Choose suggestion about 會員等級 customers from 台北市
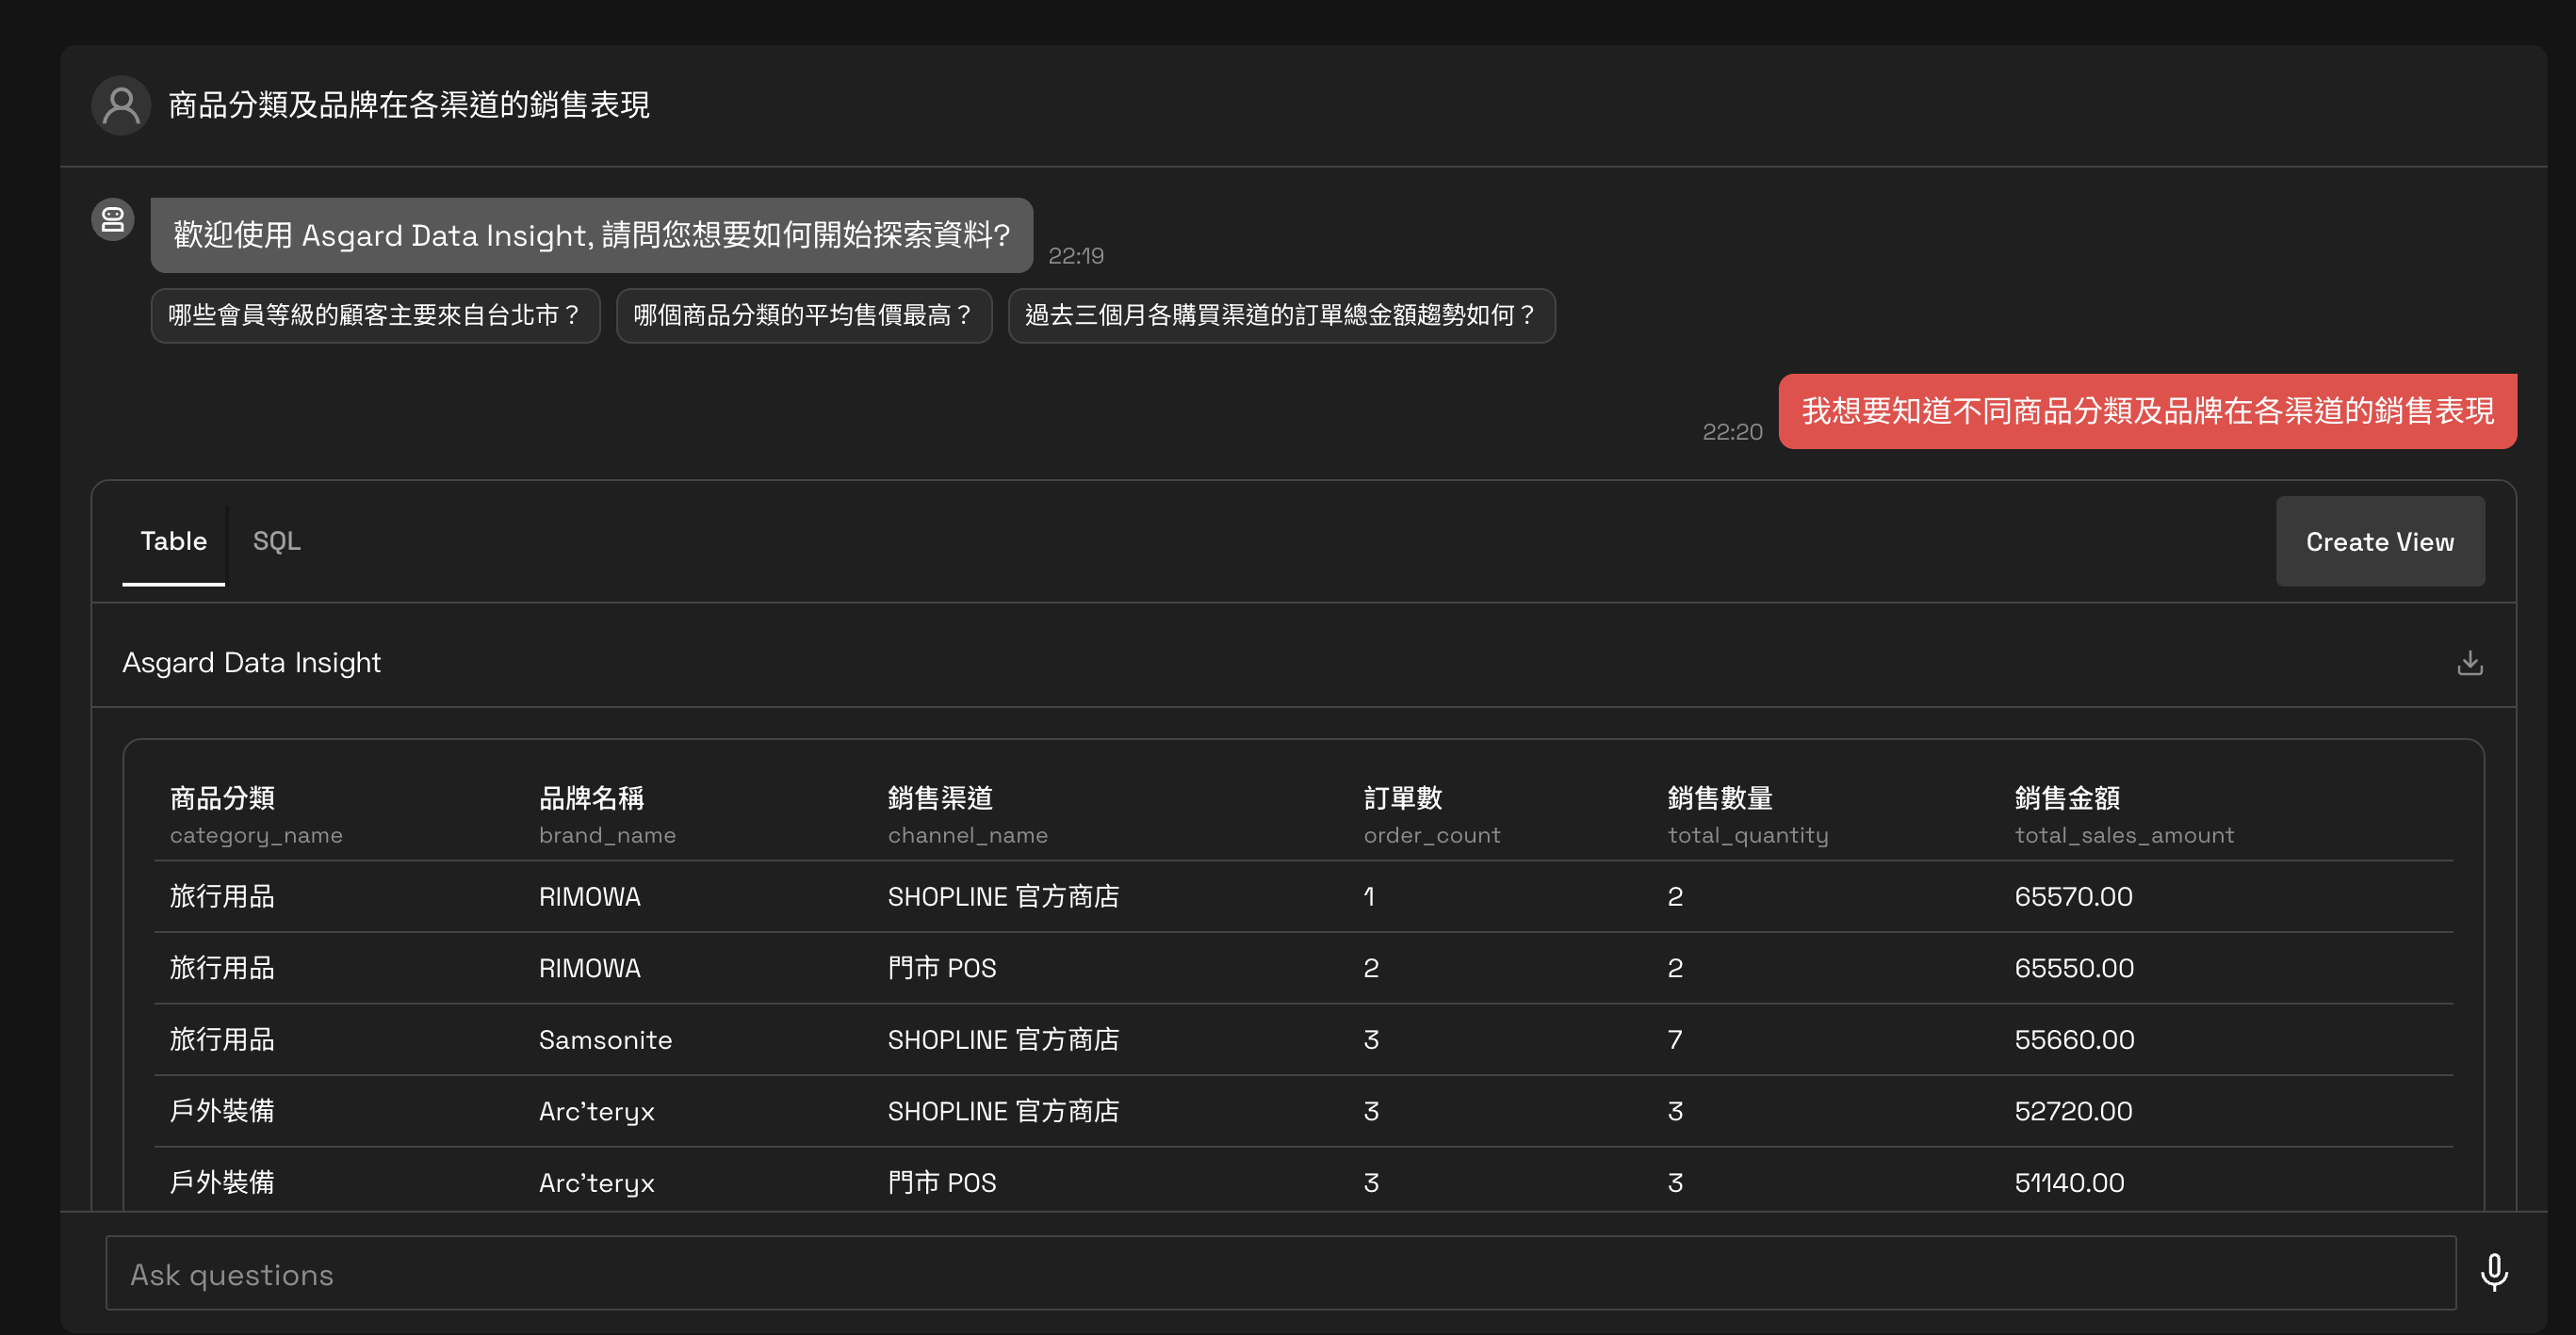Image resolution: width=2576 pixels, height=1335 pixels. pyautogui.click(x=375, y=315)
